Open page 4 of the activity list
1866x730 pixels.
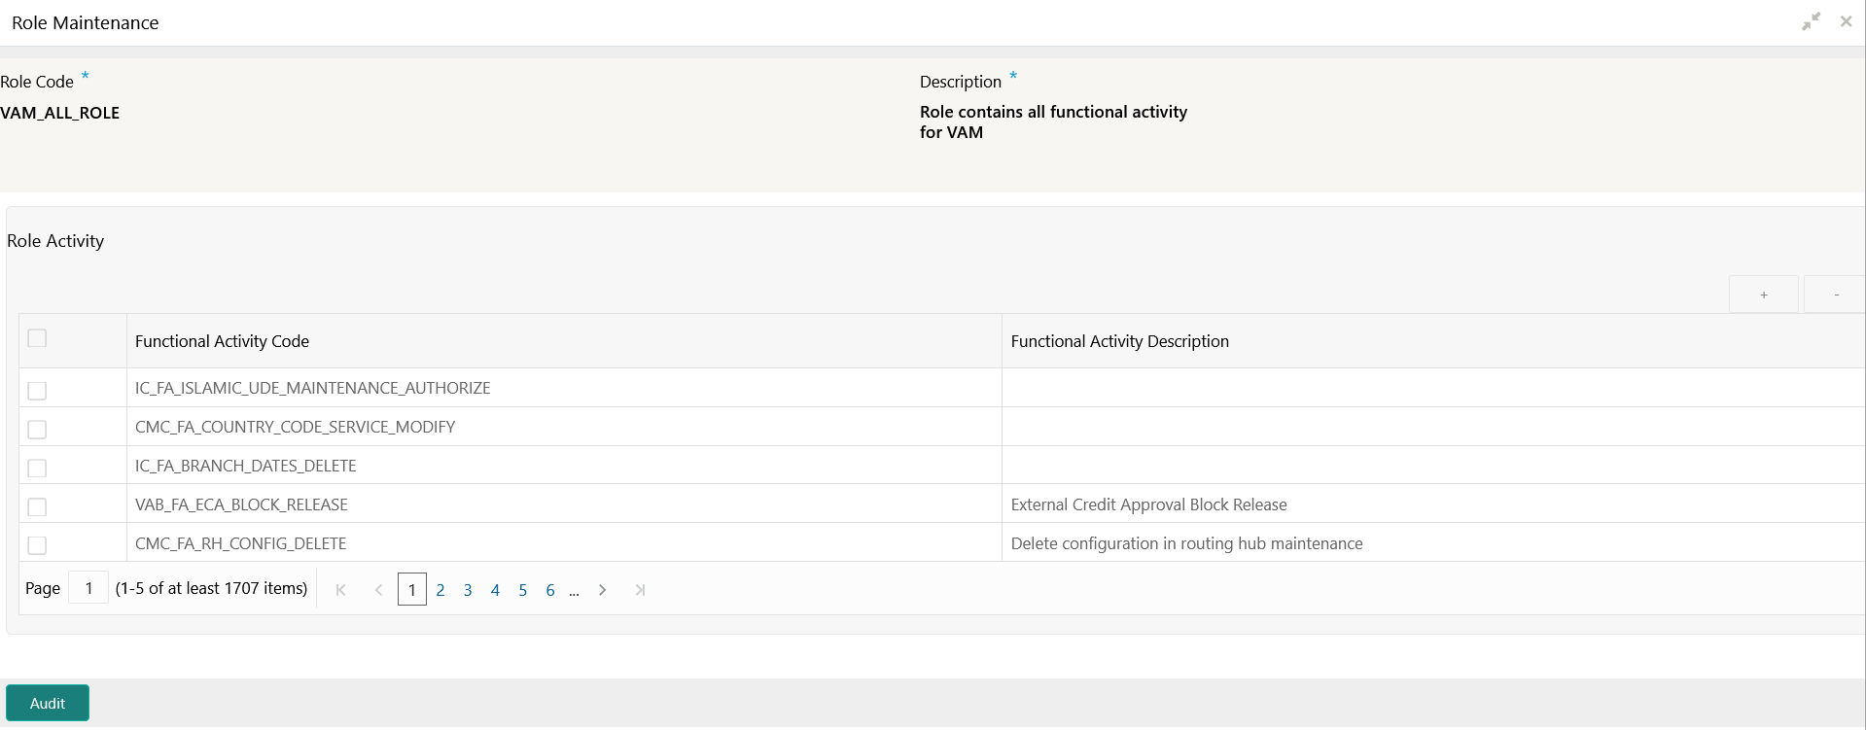[495, 590]
